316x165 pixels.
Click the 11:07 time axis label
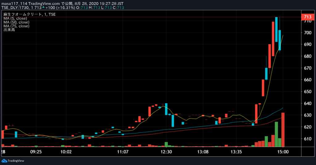[x=123, y=152]
